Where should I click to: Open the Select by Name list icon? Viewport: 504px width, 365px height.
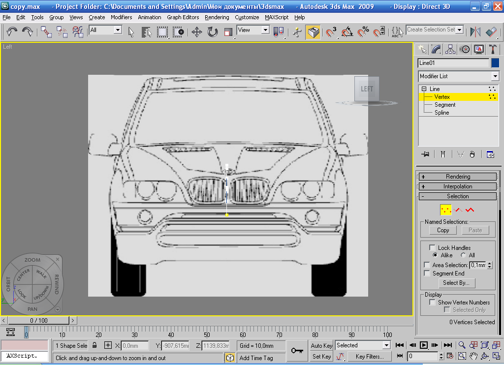[146, 32]
